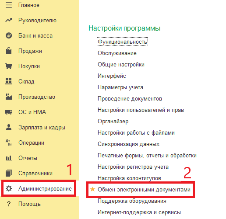
Task: Open the Помощь section
Action: [x=29, y=204]
